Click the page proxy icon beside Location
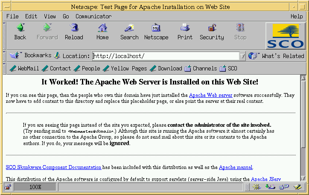309x195 pixels. pyautogui.click(x=57, y=56)
